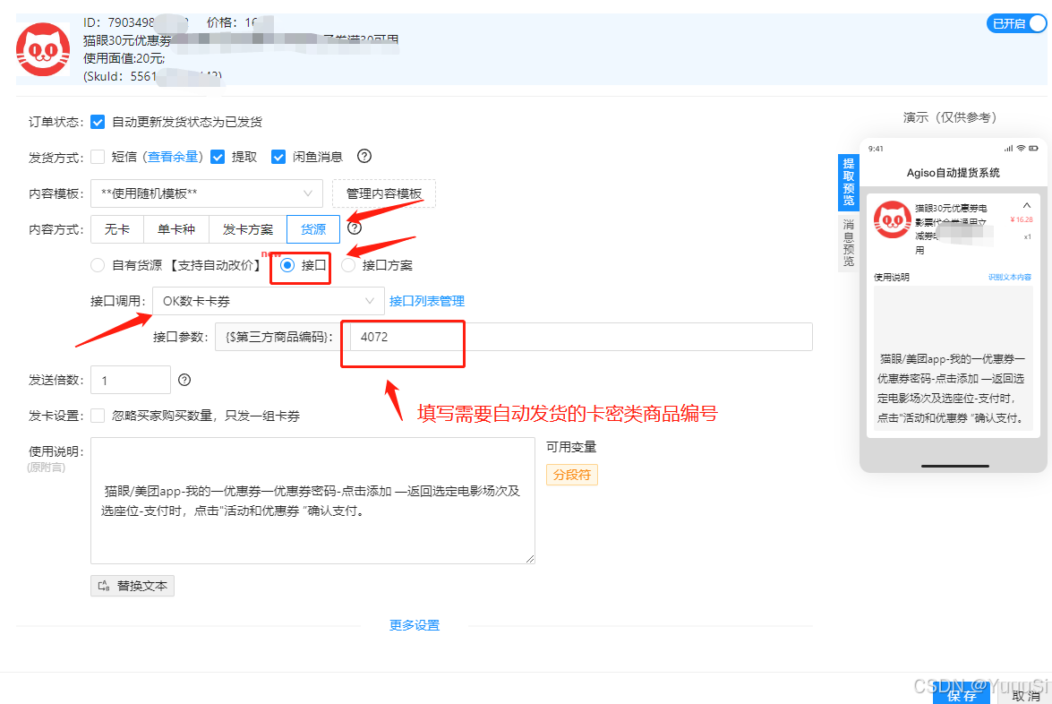Click the 替换文本 button

133,586
